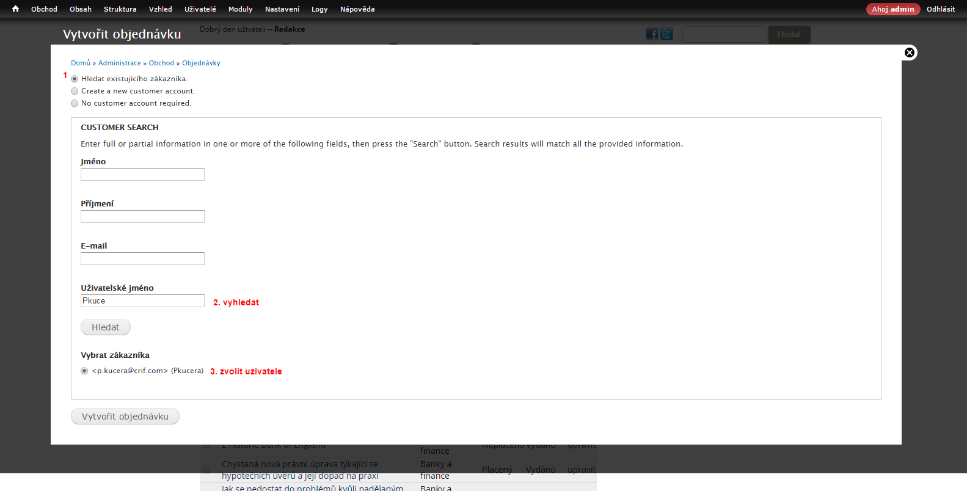This screenshot has width=967, height=491.
Task: Open the Vzhled menu
Action: point(161,9)
